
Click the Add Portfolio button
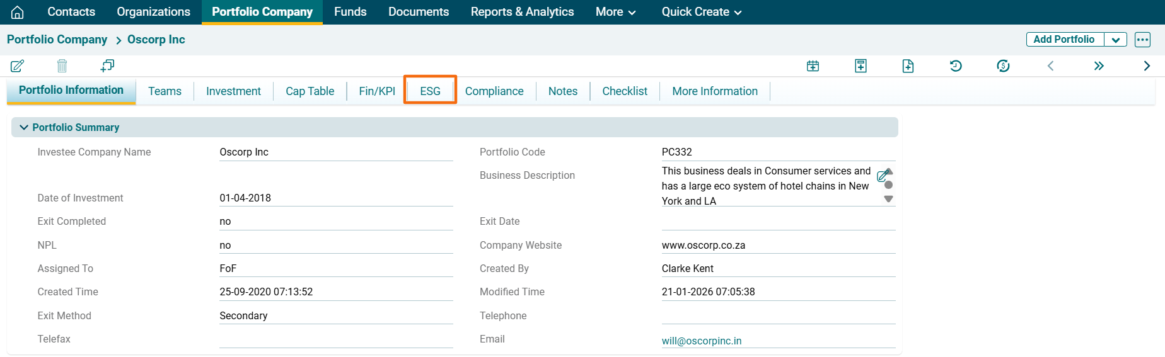1064,40
